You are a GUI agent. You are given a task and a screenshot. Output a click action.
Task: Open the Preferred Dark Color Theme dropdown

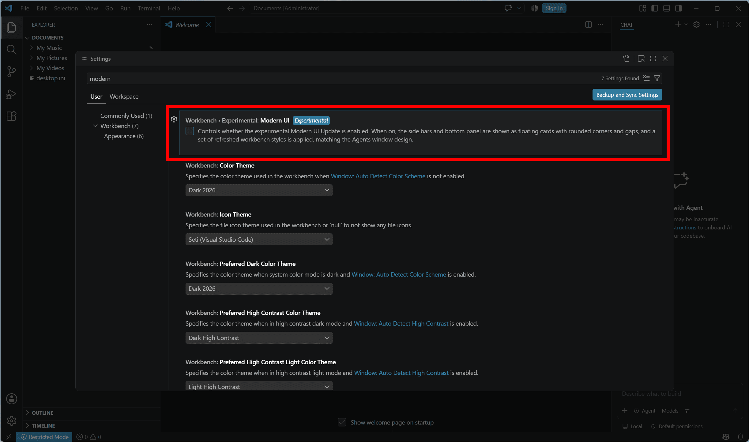[x=259, y=289]
